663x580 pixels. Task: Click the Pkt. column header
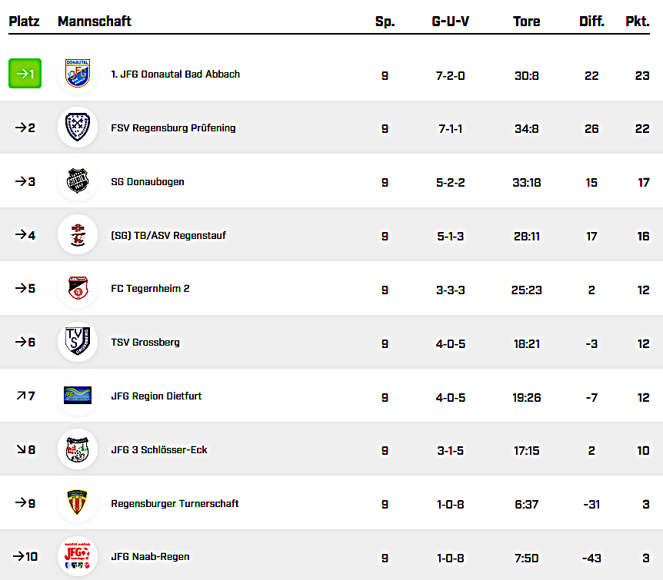pyautogui.click(x=637, y=22)
